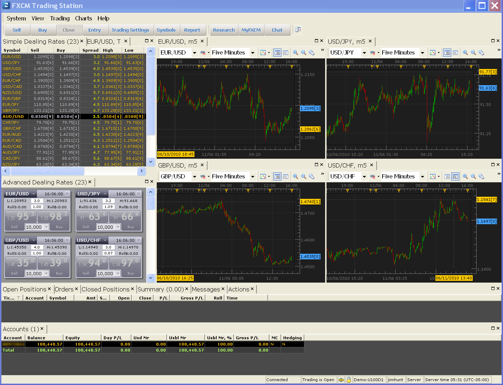Maximize the Simple Dealing Rates panel
Image resolution: width=503 pixels, height=385 pixels.
point(147,41)
